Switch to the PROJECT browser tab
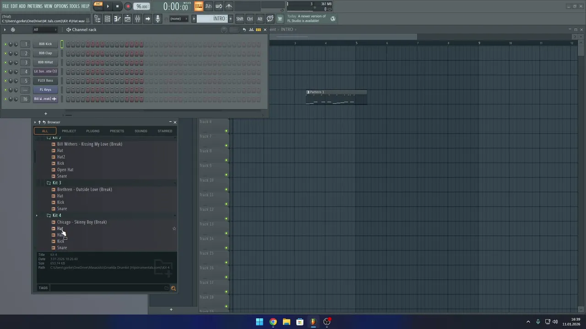Viewport: 586px width, 329px height. (69, 131)
